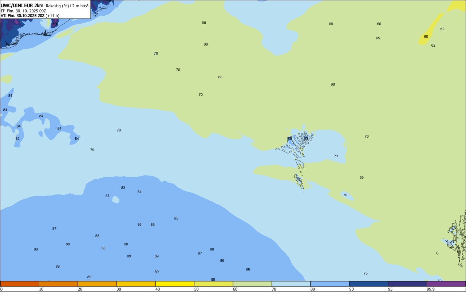Click the amber 20–30 legend segment
Image resolution: width=466 pixels, height=292 pixels.
(97, 284)
